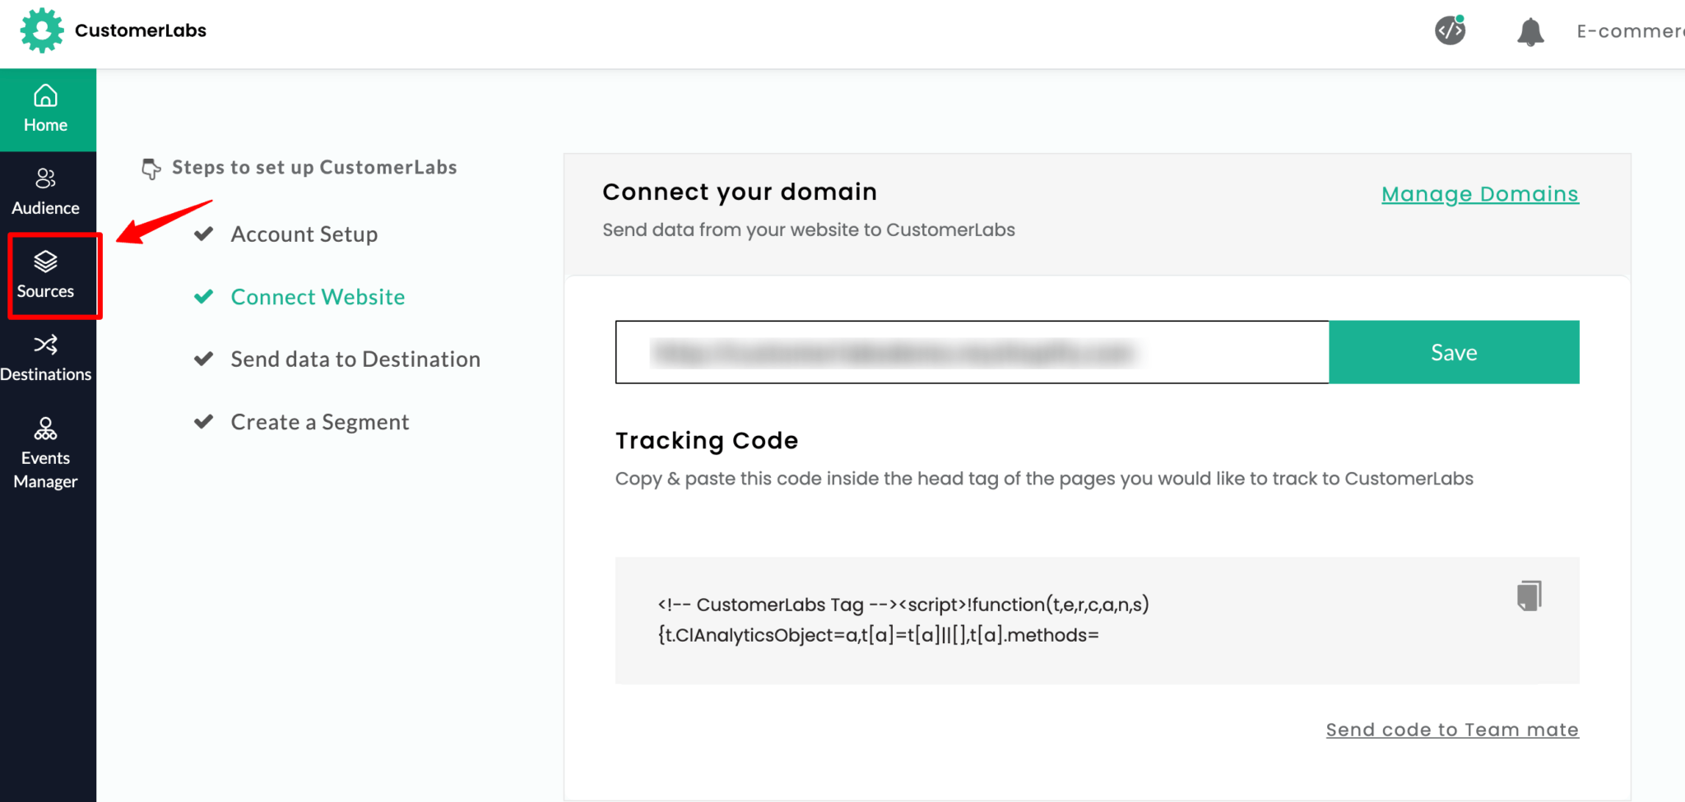Select Send data to Destination step
Viewport: 1685px width, 802px height.
click(x=355, y=359)
